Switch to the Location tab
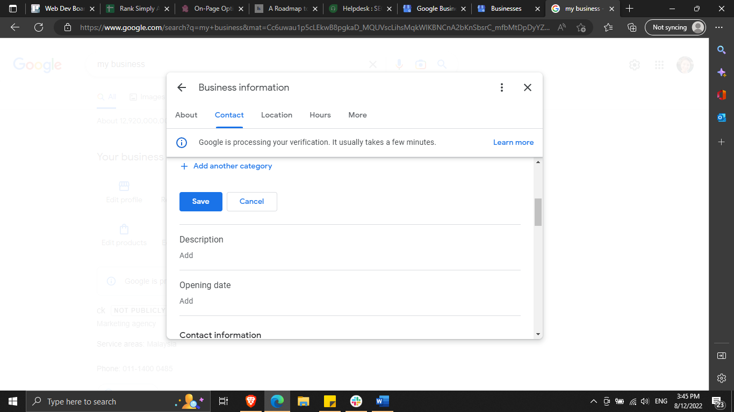This screenshot has width=734, height=412. pos(277,115)
